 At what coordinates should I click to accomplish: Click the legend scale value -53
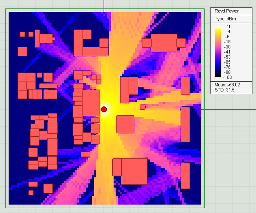point(227,57)
